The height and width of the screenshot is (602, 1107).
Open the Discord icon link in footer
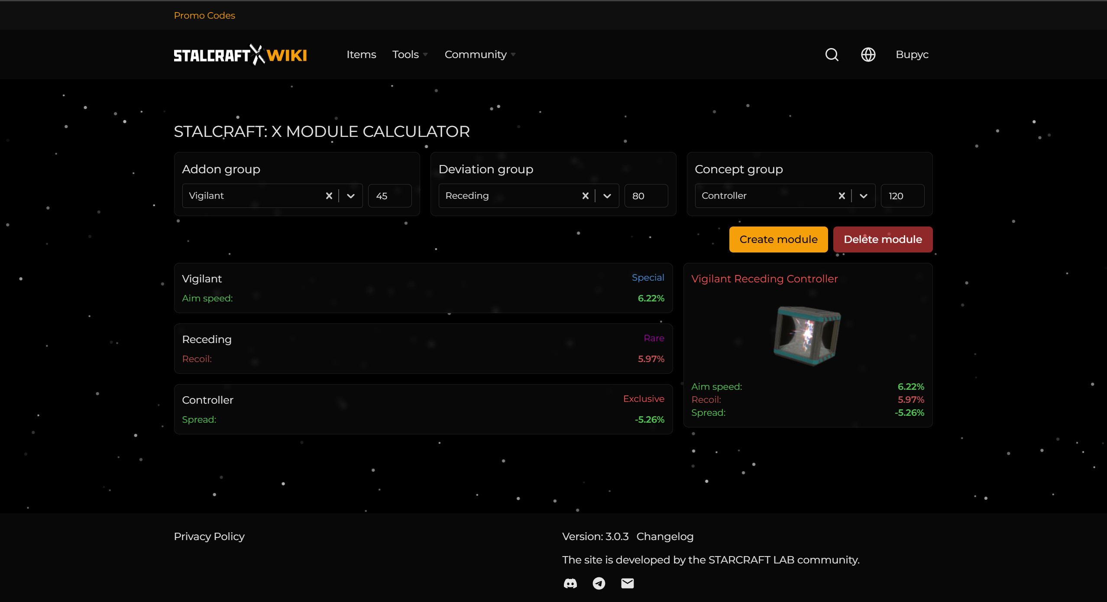pyautogui.click(x=570, y=583)
